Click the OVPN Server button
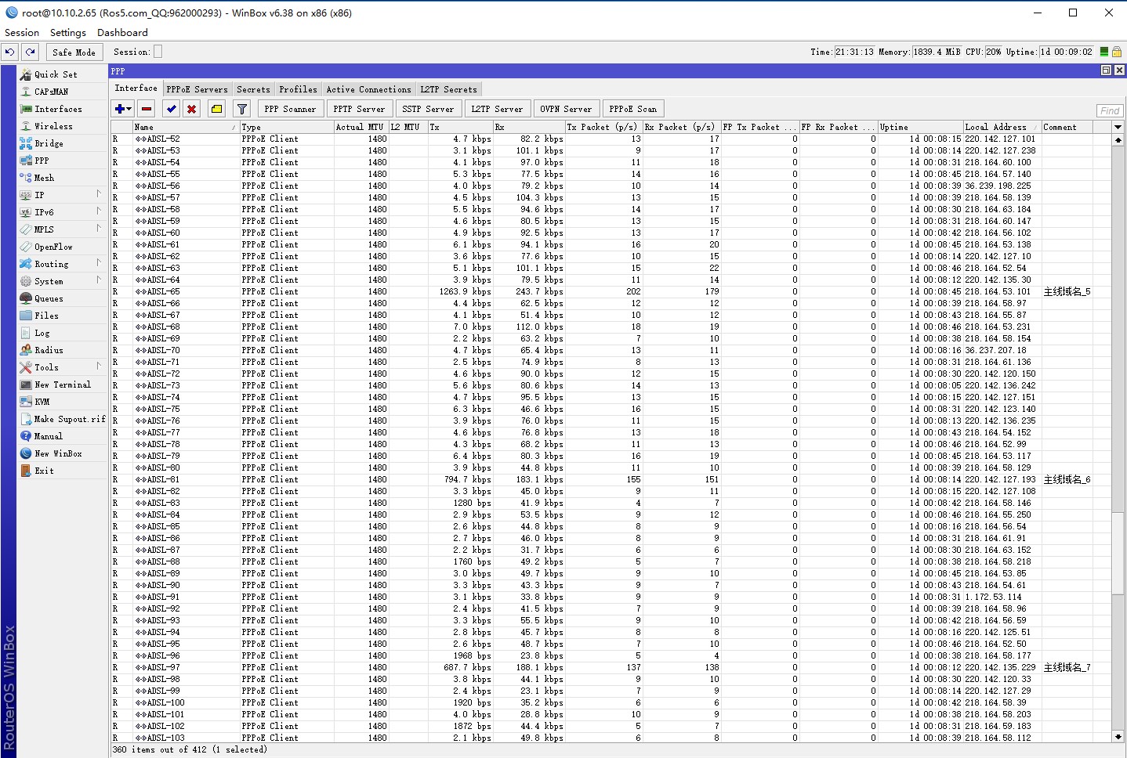 566,109
